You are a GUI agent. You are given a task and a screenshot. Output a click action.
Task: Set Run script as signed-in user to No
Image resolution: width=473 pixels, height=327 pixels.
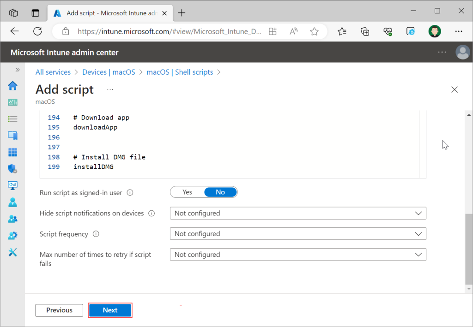click(x=220, y=192)
